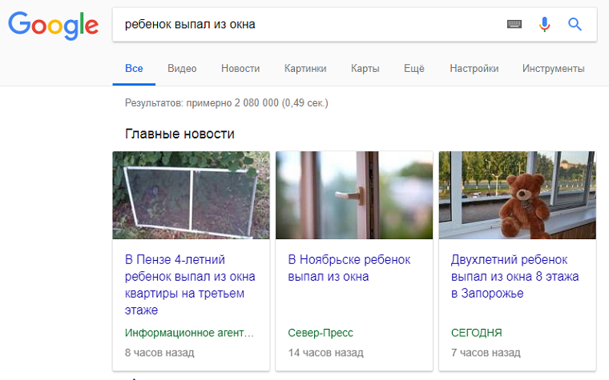Switch to the Видео tab
609x380 pixels.
182,69
